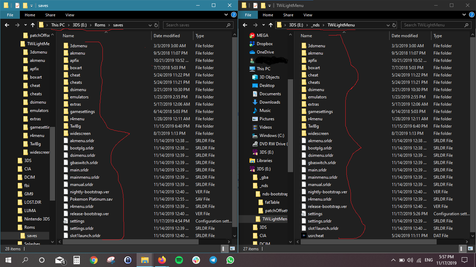Expand the TWiLightMenu address bar dropdown
The width and height of the screenshot is (476, 267).
pos(388,25)
